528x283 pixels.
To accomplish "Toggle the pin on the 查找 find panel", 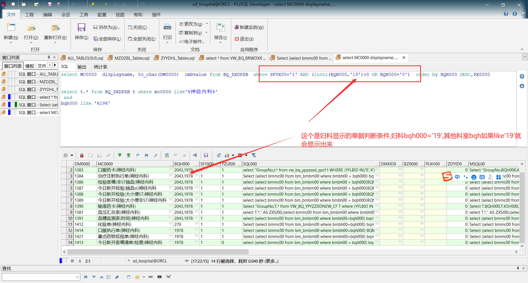I will coord(518,268).
